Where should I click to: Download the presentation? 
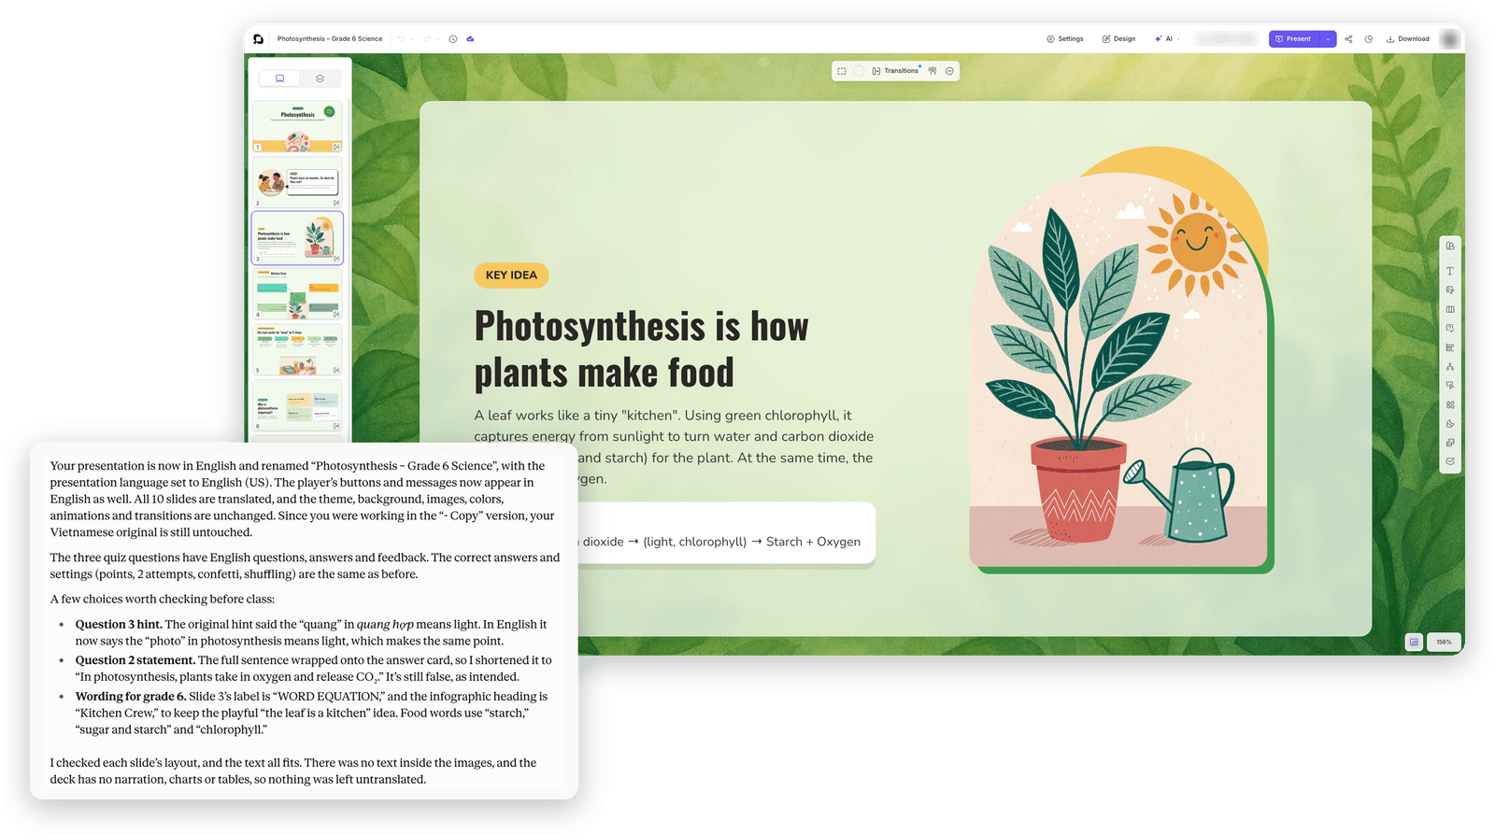point(1408,39)
